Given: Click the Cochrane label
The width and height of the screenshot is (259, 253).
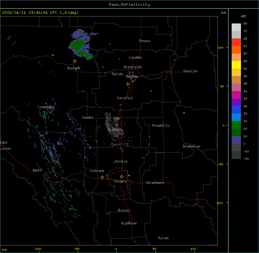Looking at the screenshot, I should pyautogui.click(x=97, y=171).
